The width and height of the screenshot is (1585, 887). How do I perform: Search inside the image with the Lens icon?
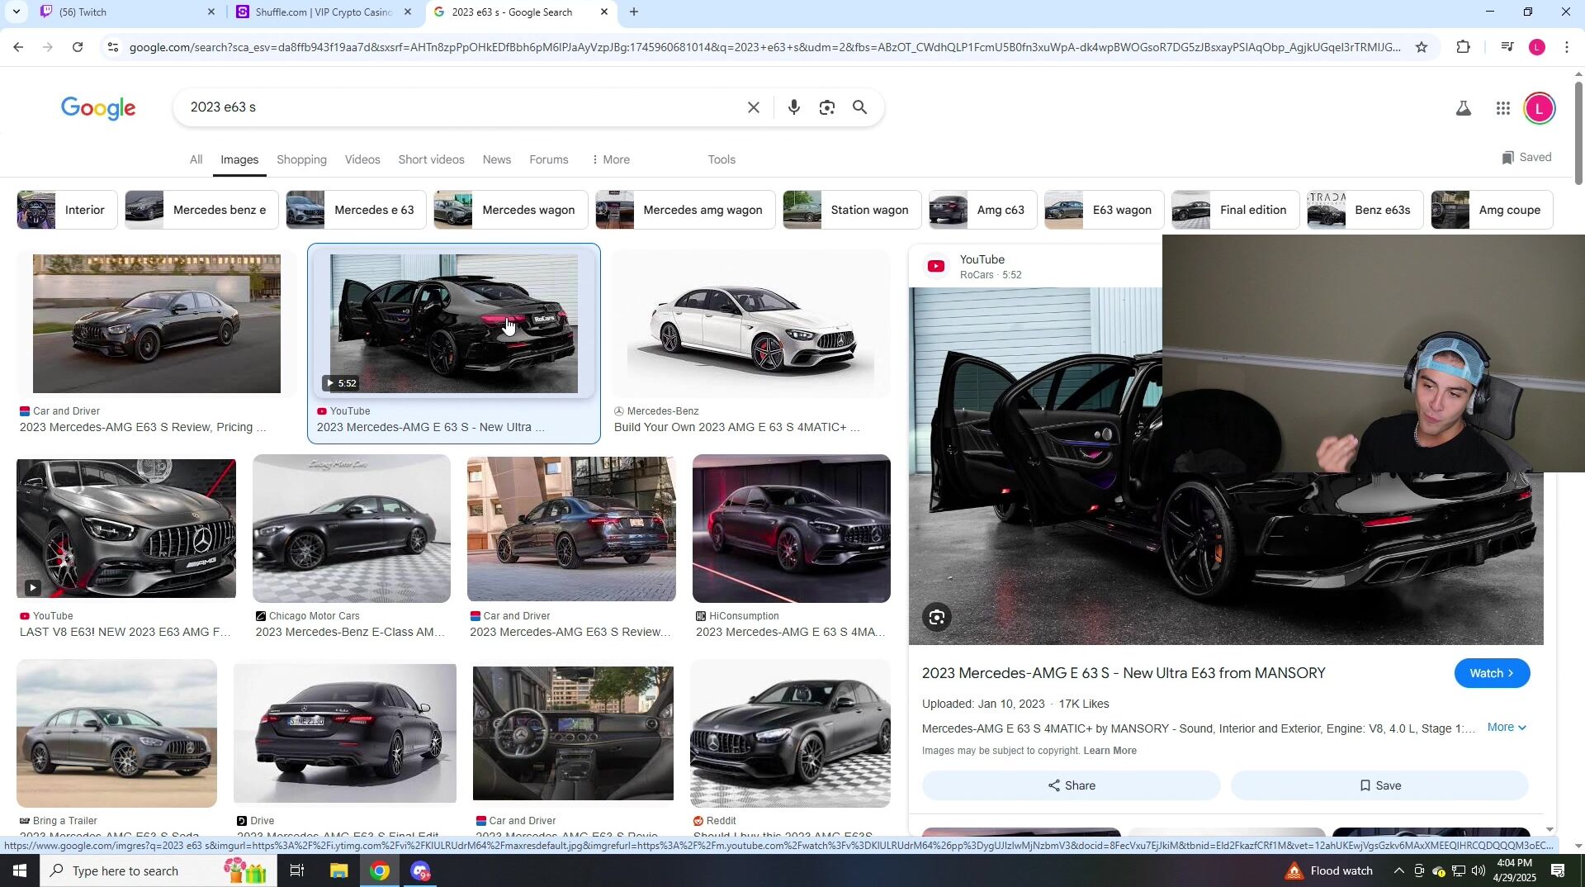click(x=937, y=617)
